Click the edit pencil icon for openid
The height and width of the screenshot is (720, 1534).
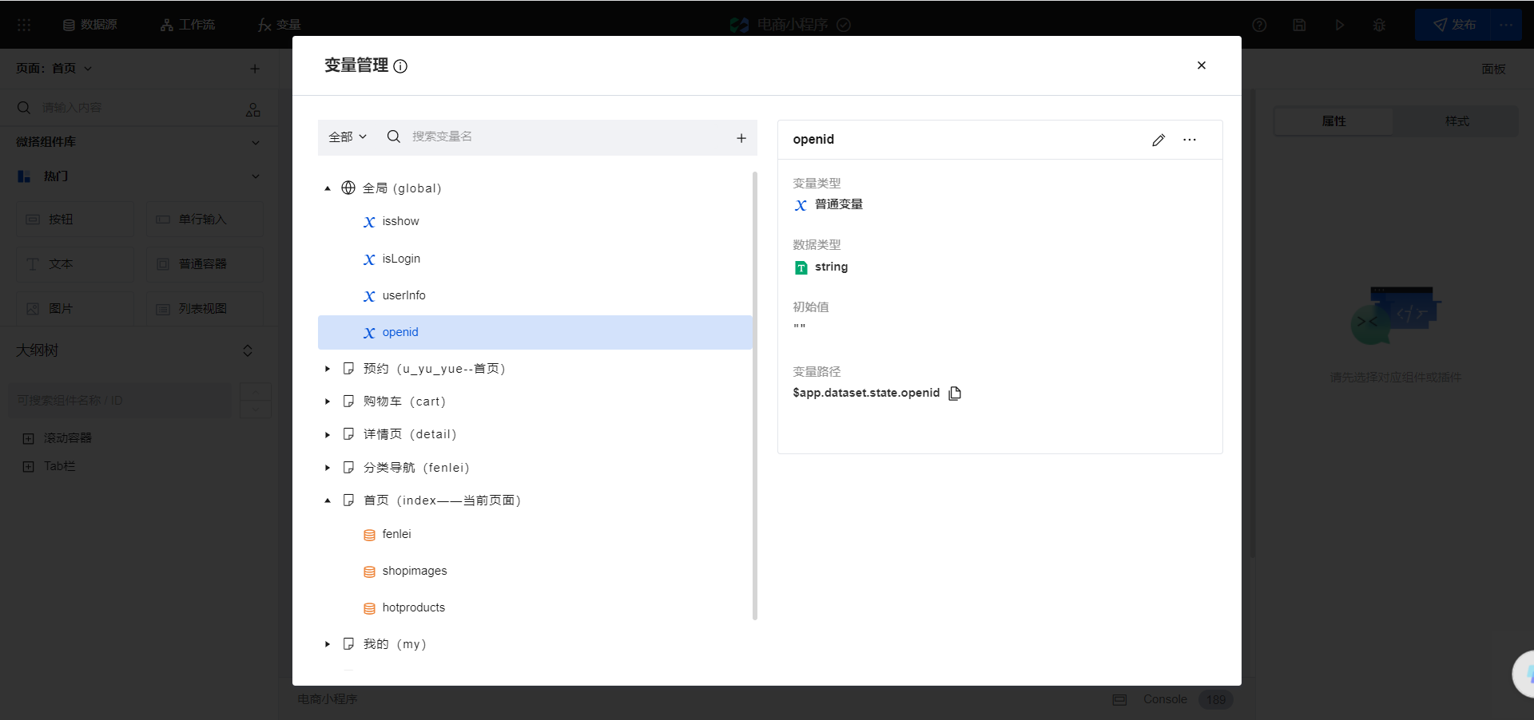[x=1158, y=140]
